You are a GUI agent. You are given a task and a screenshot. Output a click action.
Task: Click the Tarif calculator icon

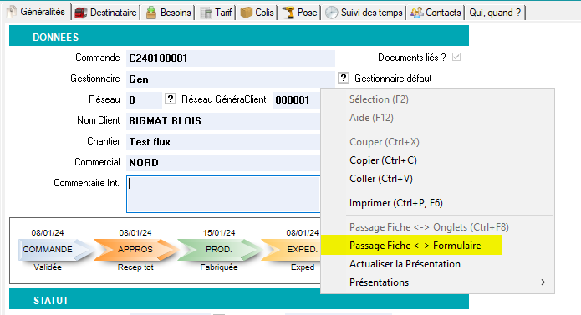point(206,13)
